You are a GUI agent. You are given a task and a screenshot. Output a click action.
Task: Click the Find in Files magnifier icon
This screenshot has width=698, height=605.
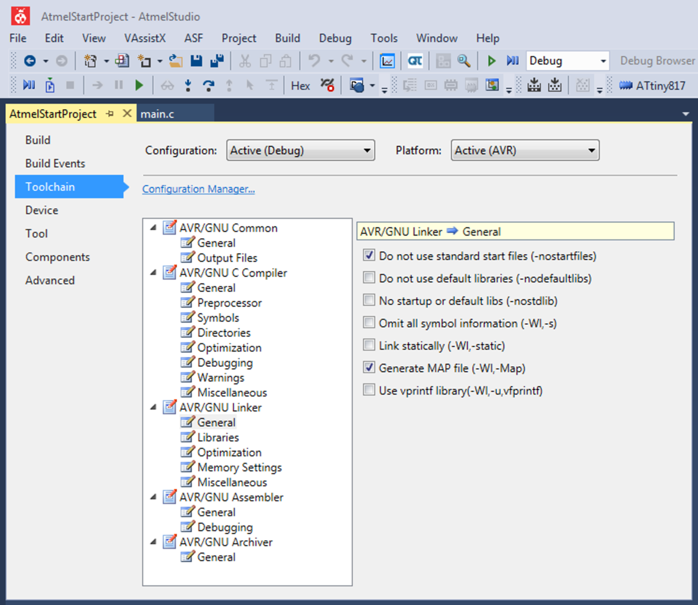click(464, 61)
